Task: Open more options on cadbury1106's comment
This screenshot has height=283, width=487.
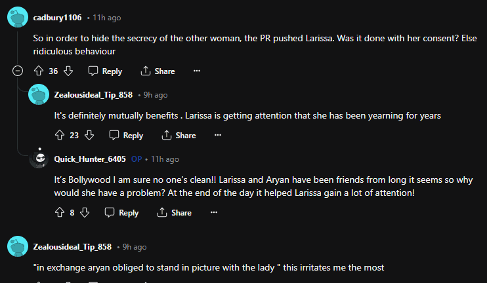Action: click(196, 71)
